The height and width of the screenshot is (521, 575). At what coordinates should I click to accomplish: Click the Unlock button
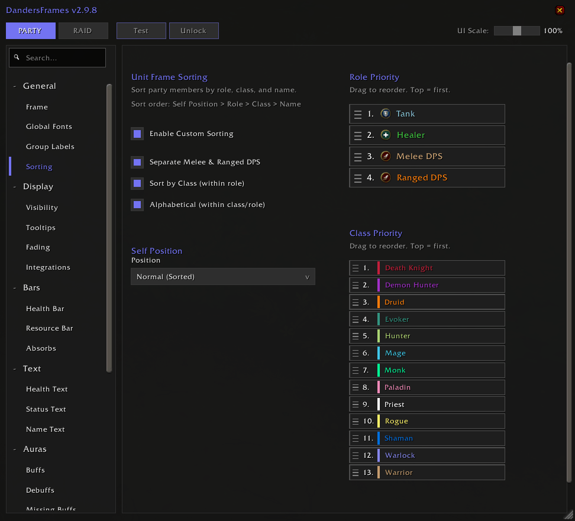coord(194,31)
